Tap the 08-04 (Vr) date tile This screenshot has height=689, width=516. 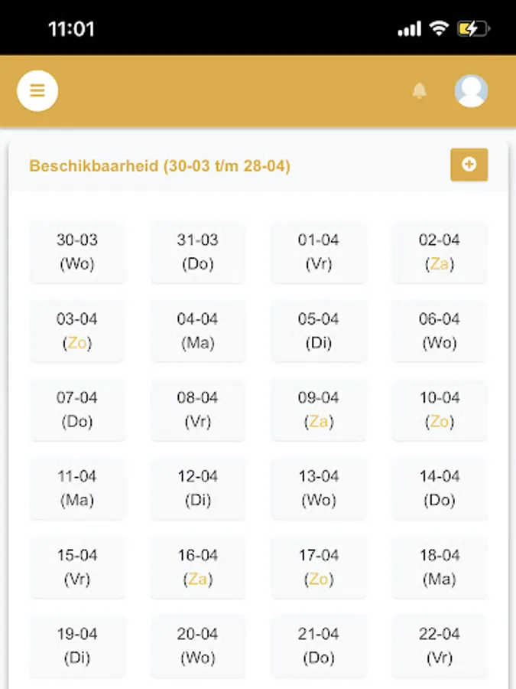tap(197, 410)
